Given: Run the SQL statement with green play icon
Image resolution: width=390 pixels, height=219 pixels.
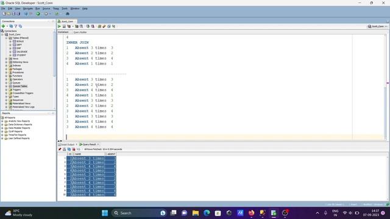Looking at the screenshot, I should click(59, 26).
